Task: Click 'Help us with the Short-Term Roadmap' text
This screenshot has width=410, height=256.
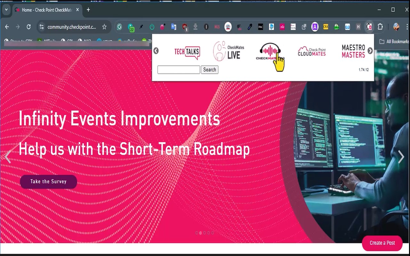Action: pyautogui.click(x=134, y=149)
